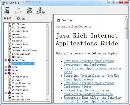130x105 pixels.
Task: Click the Java12-API title bar help icon
Action: pyautogui.click(x=3, y=3)
